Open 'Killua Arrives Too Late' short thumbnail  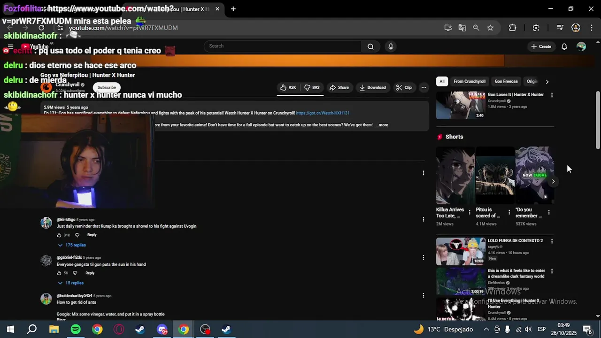pyautogui.click(x=455, y=176)
